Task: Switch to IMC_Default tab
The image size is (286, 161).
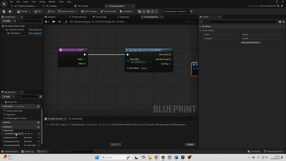Action: [x=82, y=6]
